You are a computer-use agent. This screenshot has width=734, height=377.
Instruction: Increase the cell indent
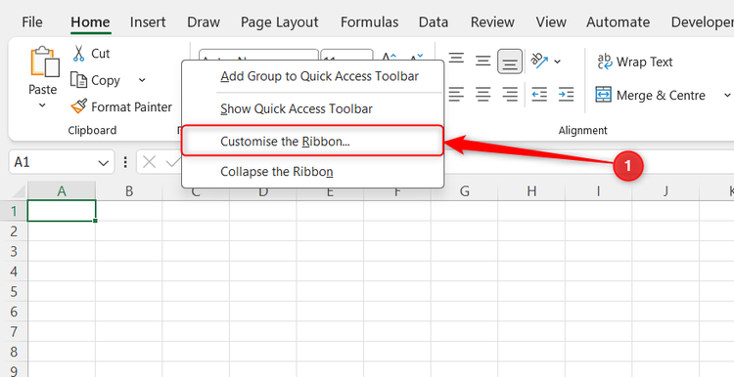566,95
